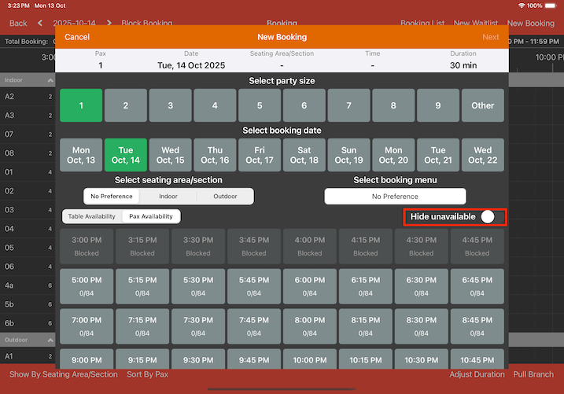This screenshot has width=564, height=394.
Task: Select the 6:00 PM time slot
Action: [x=310, y=286]
